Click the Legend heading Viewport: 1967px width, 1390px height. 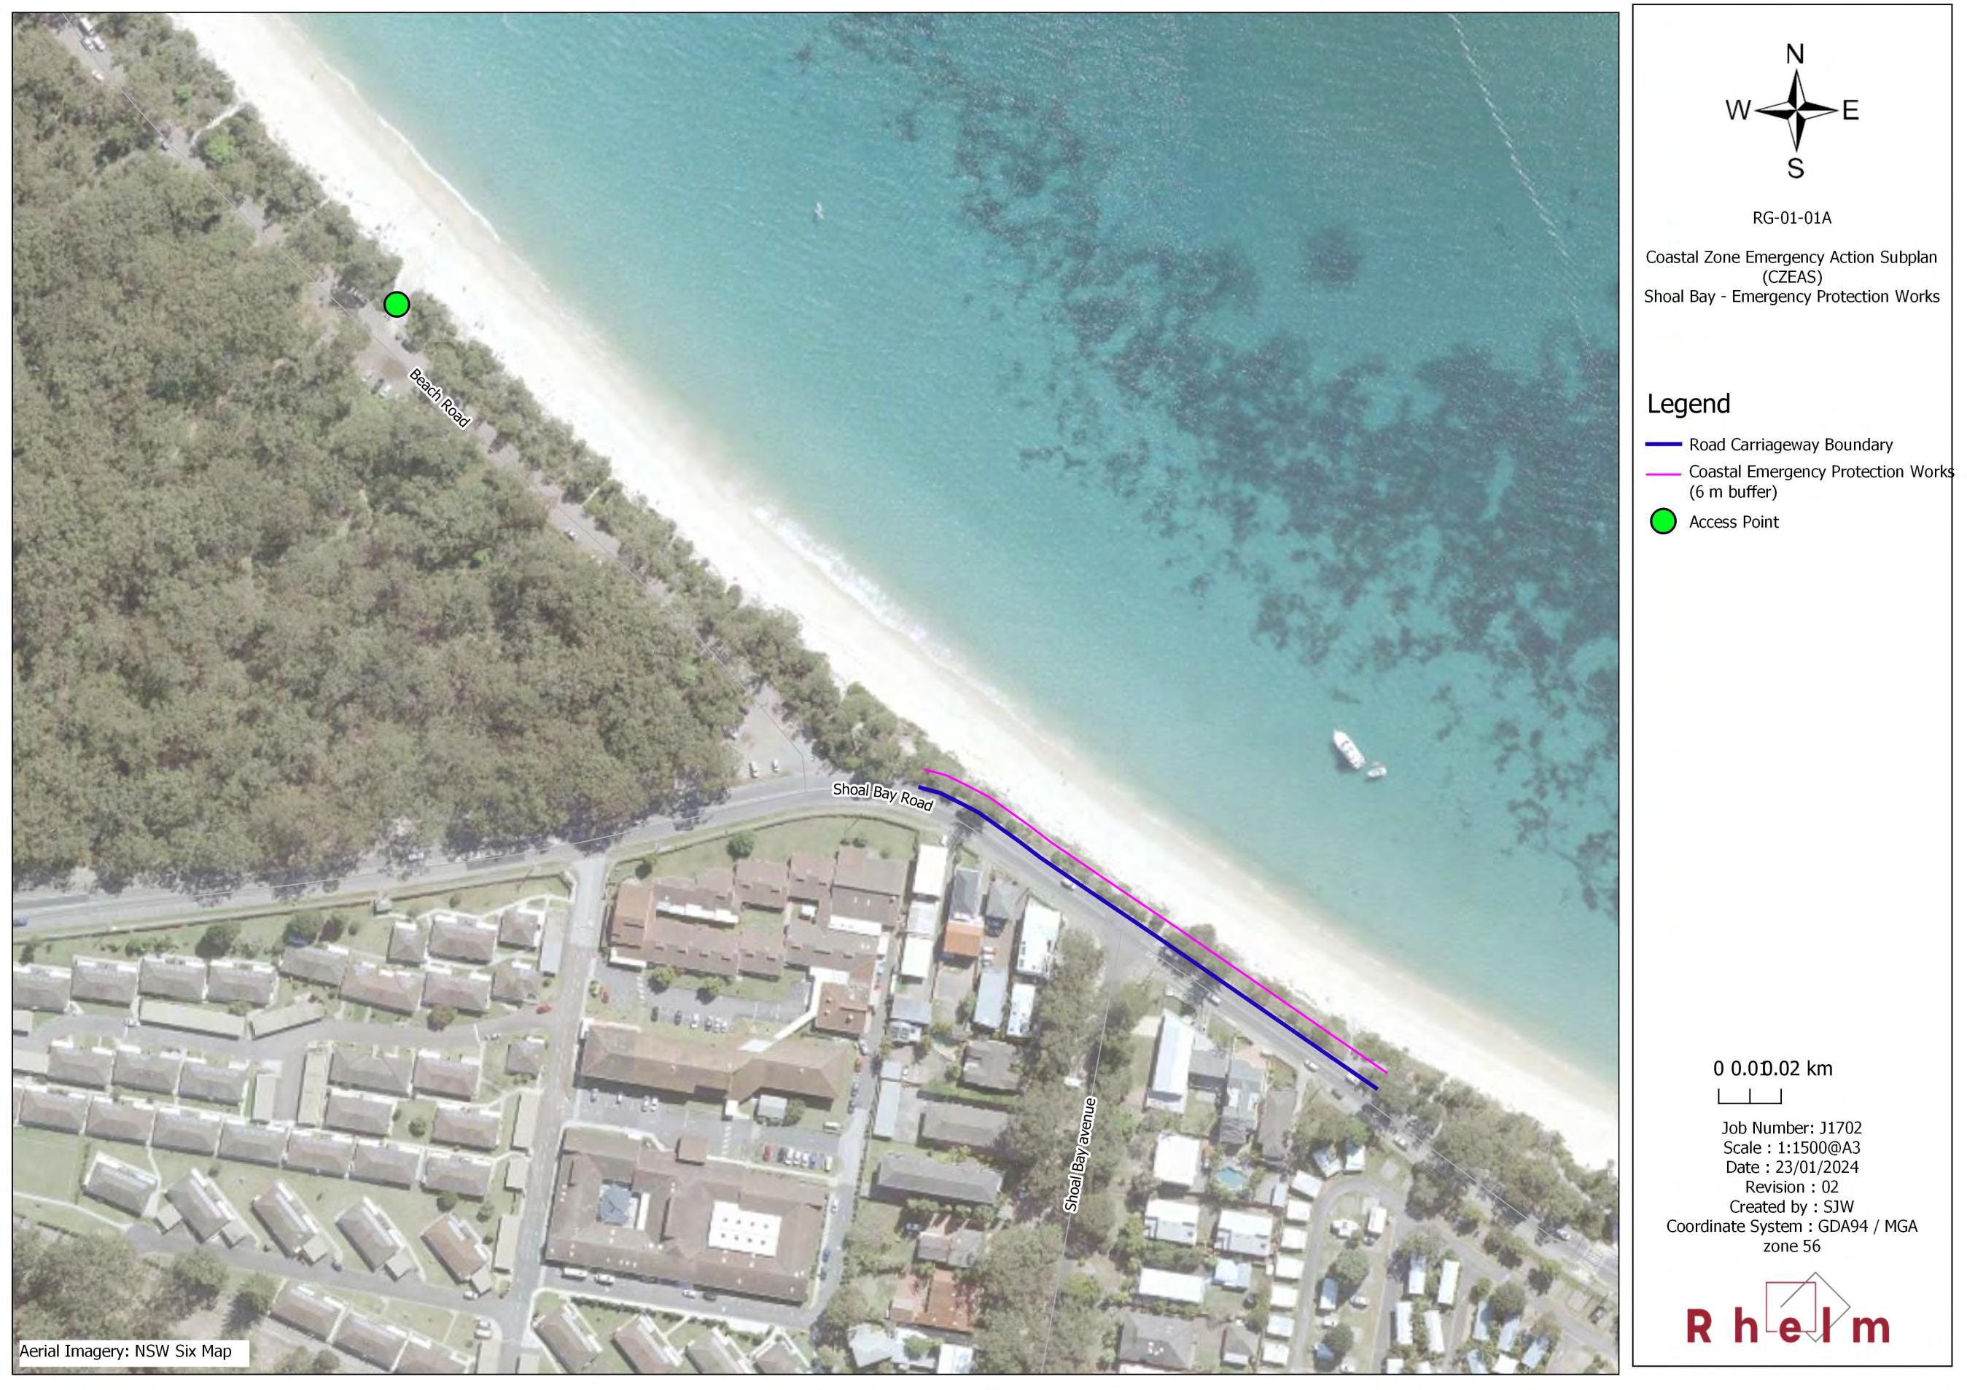(x=1688, y=403)
